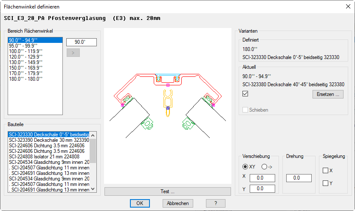Image resolution: width=355 pixels, height=211 pixels.
Task: Click the arrow button beside angle field
Action: pos(73,53)
